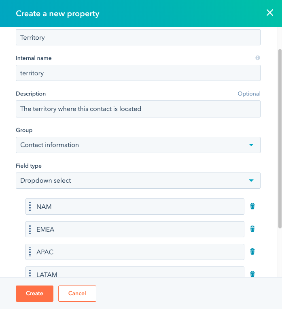Delete the EMEA option with trash icon
Screen dimensions: 282x309
(252, 229)
